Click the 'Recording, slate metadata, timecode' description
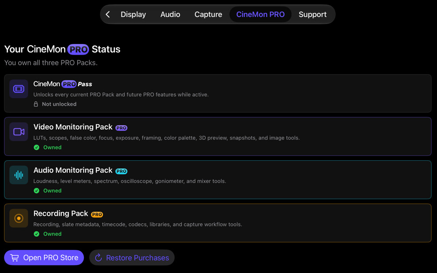The width and height of the screenshot is (437, 273). [x=138, y=224]
